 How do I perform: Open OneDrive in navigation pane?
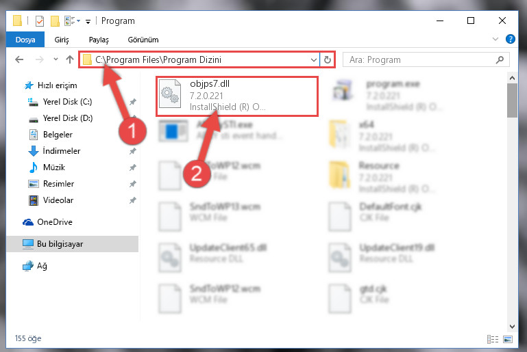click(54, 222)
